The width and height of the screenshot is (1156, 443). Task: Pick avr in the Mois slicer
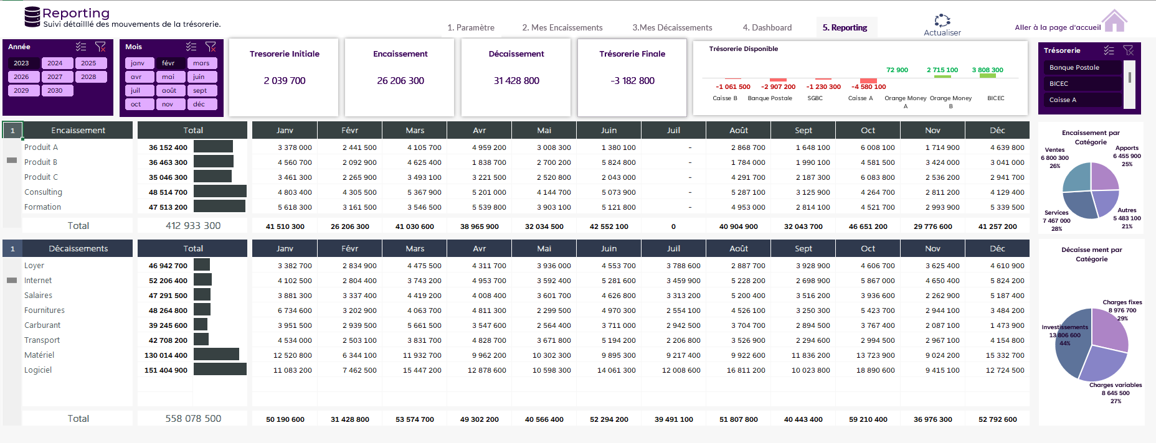tap(140, 77)
